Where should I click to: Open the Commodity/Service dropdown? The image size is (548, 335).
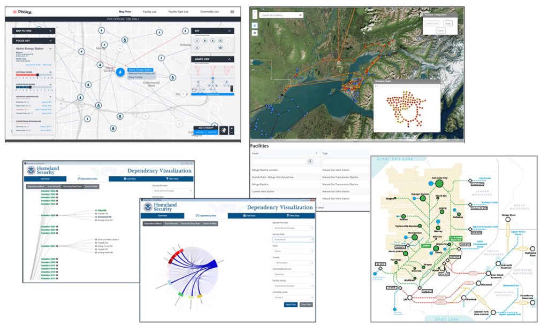point(293,274)
